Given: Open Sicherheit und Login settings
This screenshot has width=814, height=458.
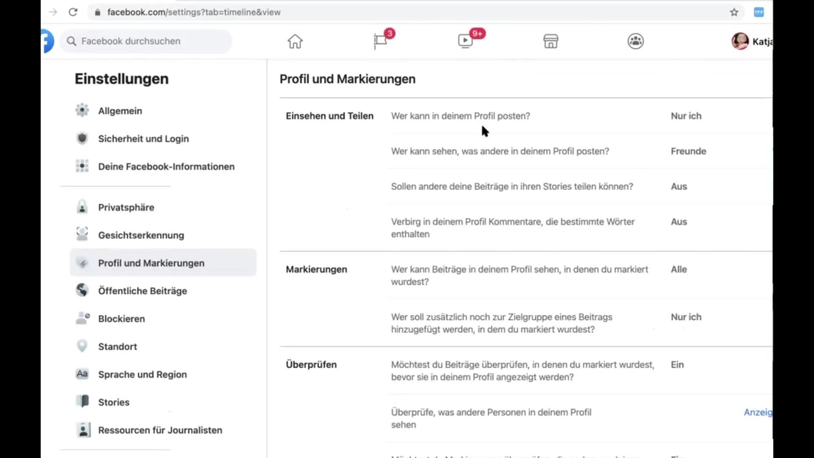Looking at the screenshot, I should click(143, 139).
